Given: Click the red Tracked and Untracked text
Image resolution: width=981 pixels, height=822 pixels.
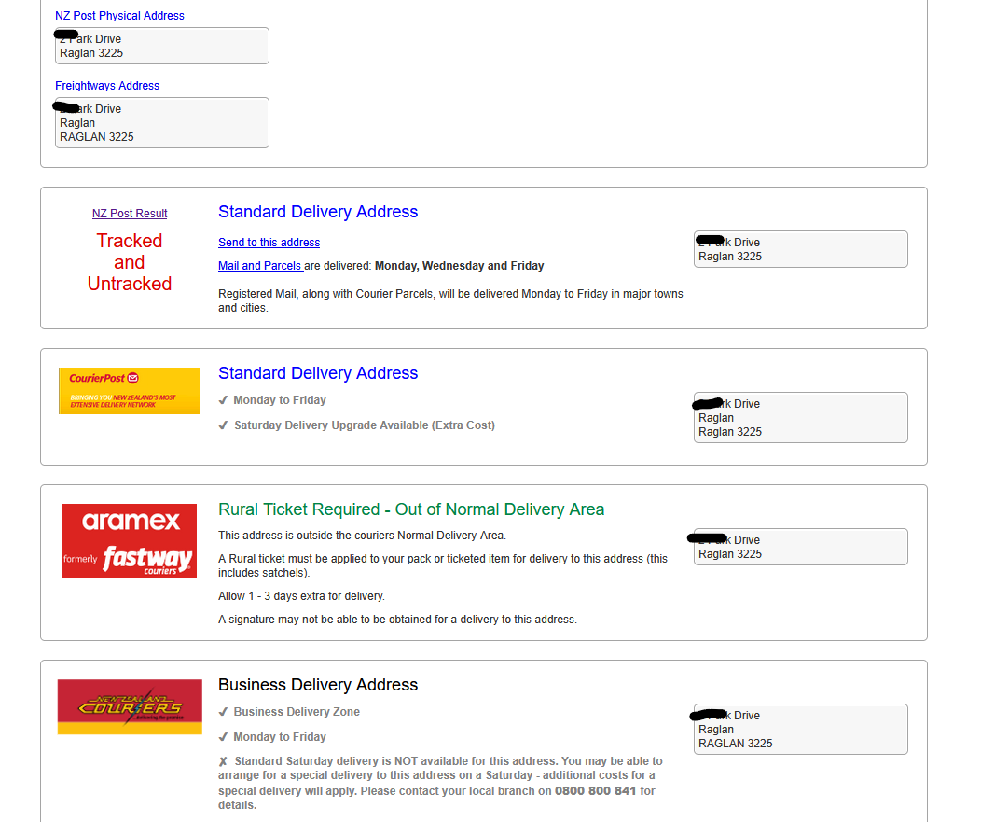Looking at the screenshot, I should tap(130, 262).
